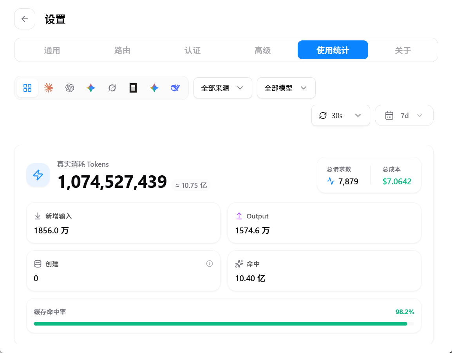Click the 缓存命中率 label
This screenshot has width=452, height=353.
(50, 312)
